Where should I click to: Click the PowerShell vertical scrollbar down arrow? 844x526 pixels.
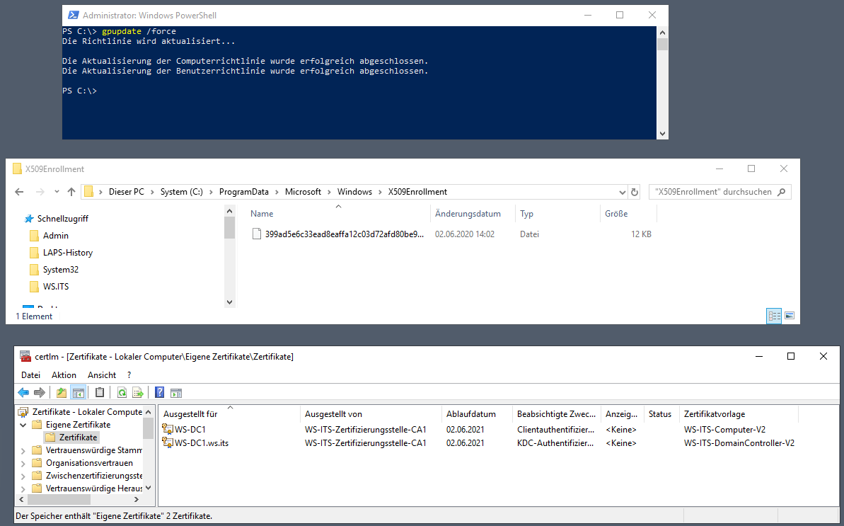point(663,134)
